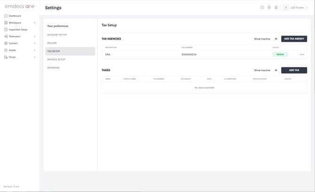Open the Invoice Setup preferences tab

(x=70, y=60)
